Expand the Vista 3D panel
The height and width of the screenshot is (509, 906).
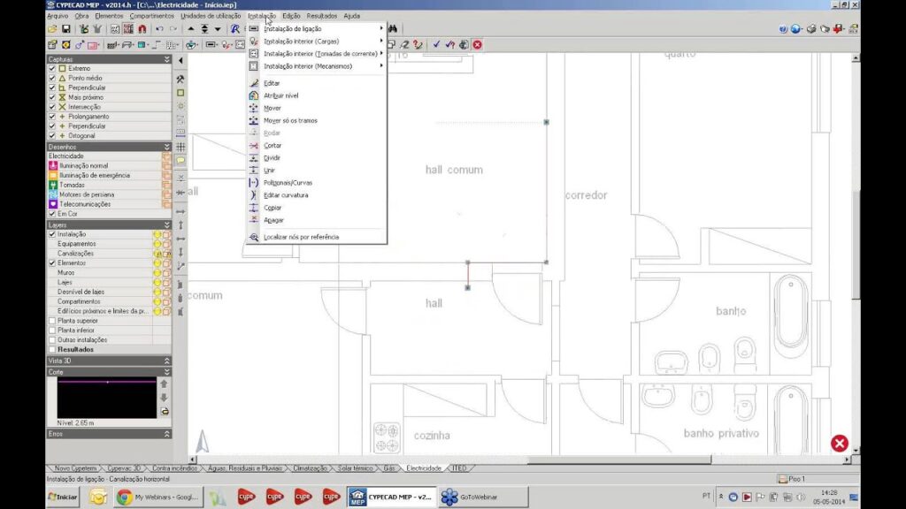tap(166, 361)
